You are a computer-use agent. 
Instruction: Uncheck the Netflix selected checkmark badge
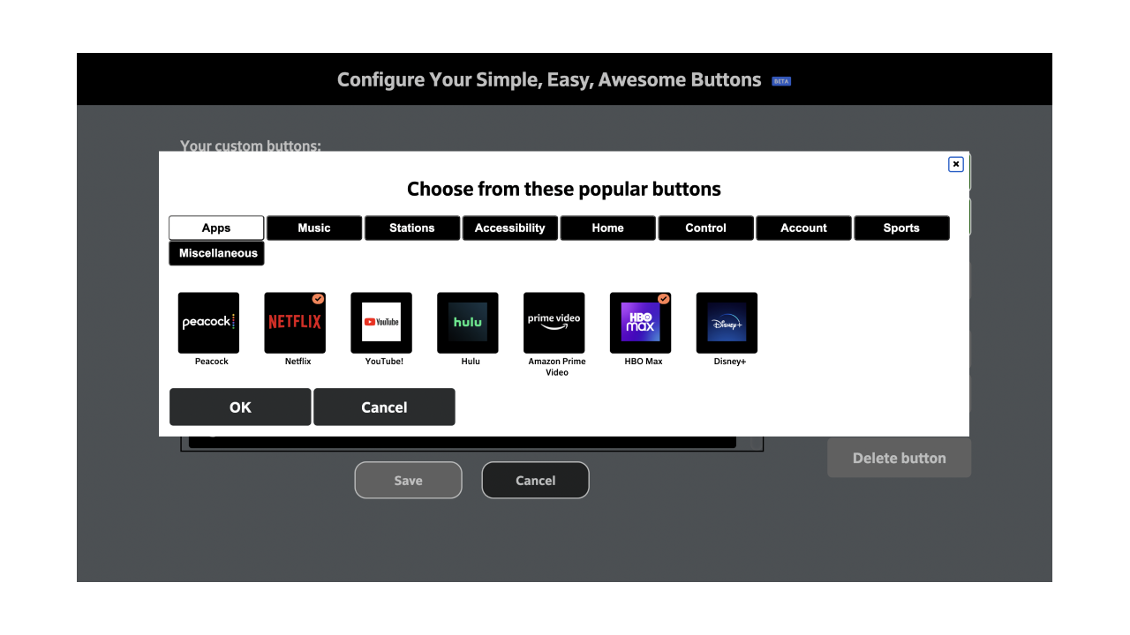[318, 299]
